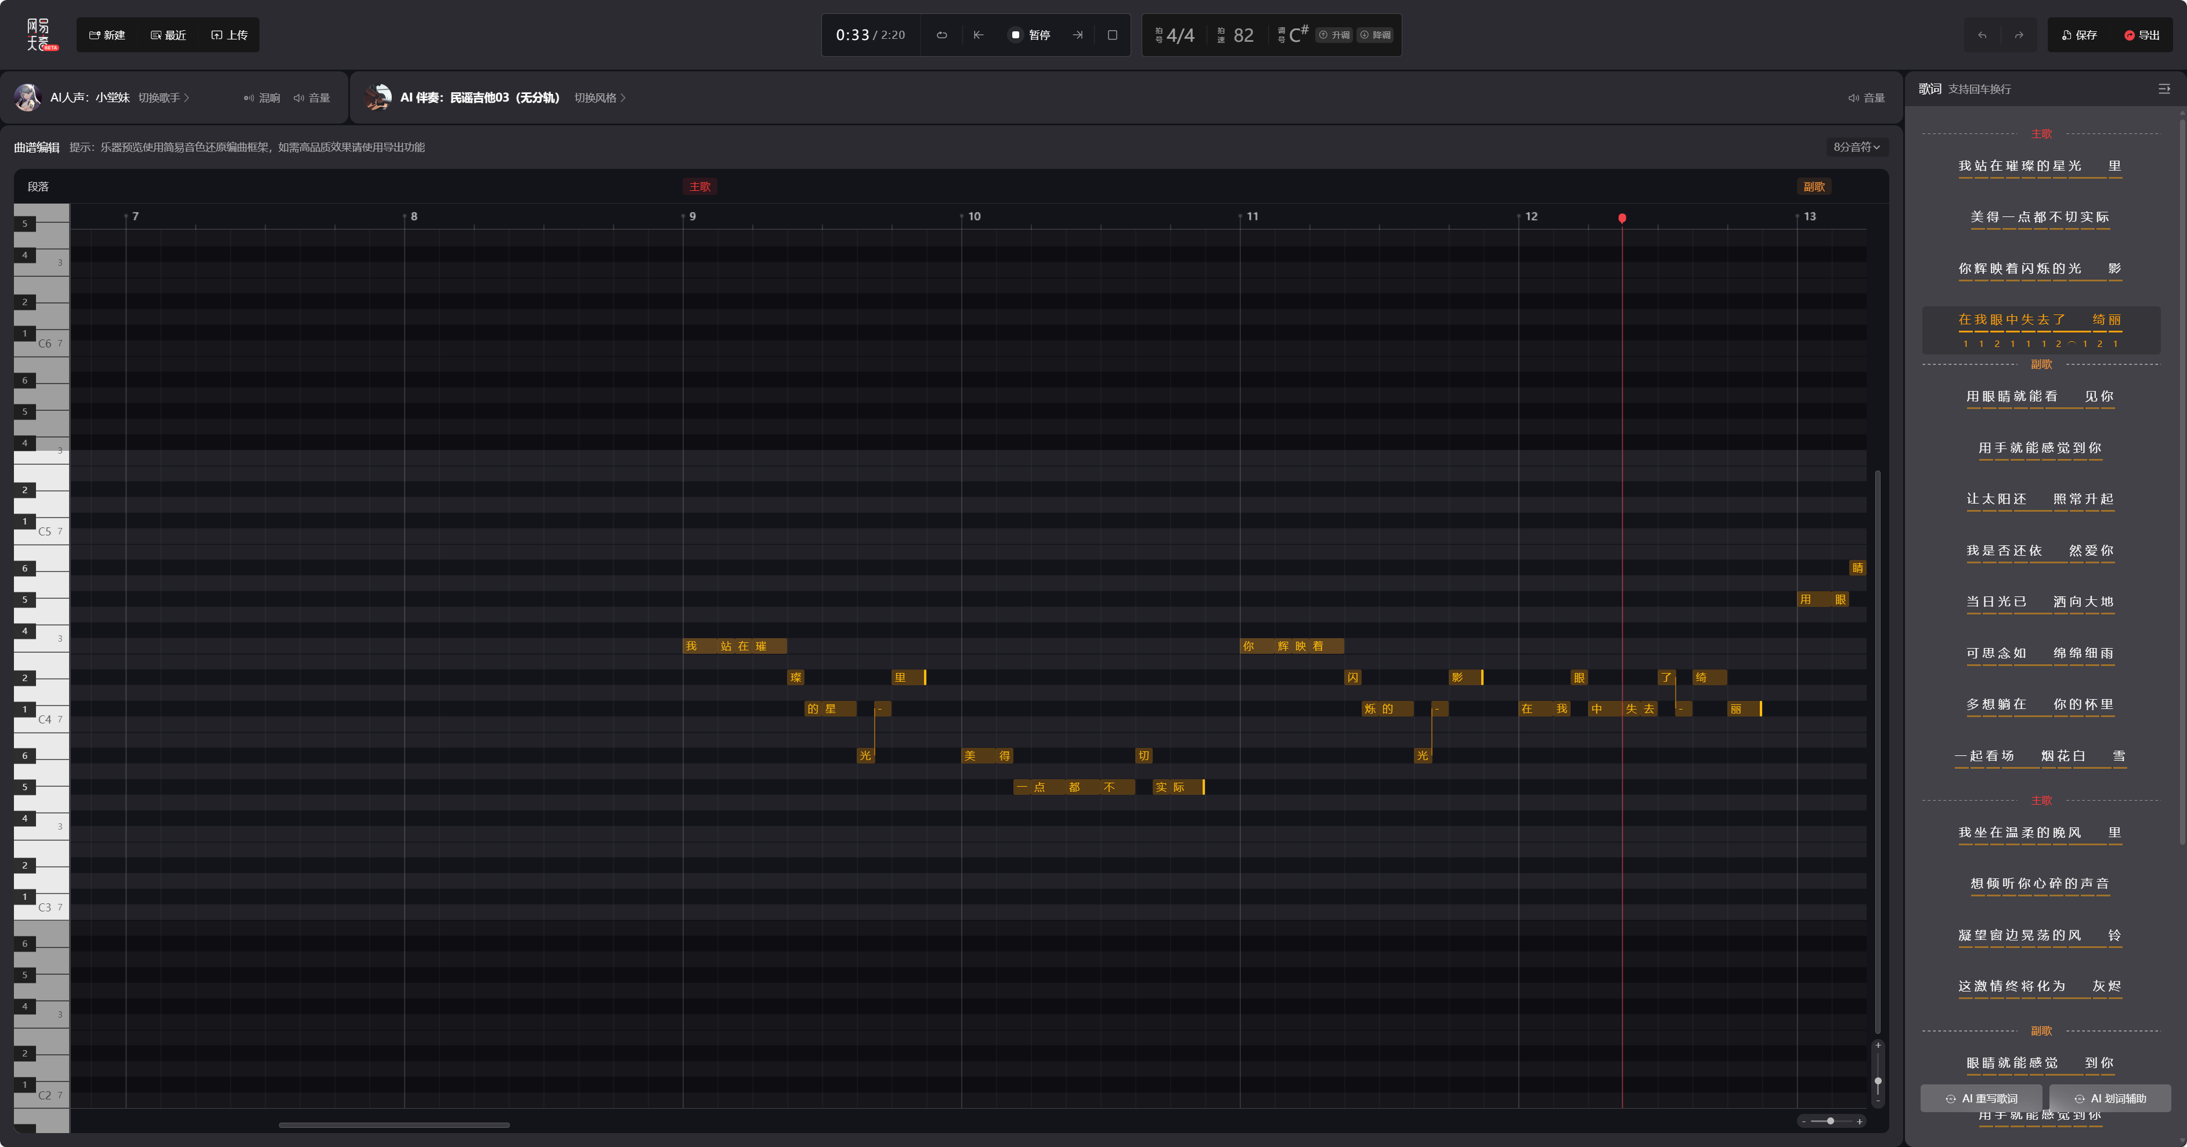Select the note 美 at bar 10
Screen dimensions: 2187x1147
(x=978, y=755)
